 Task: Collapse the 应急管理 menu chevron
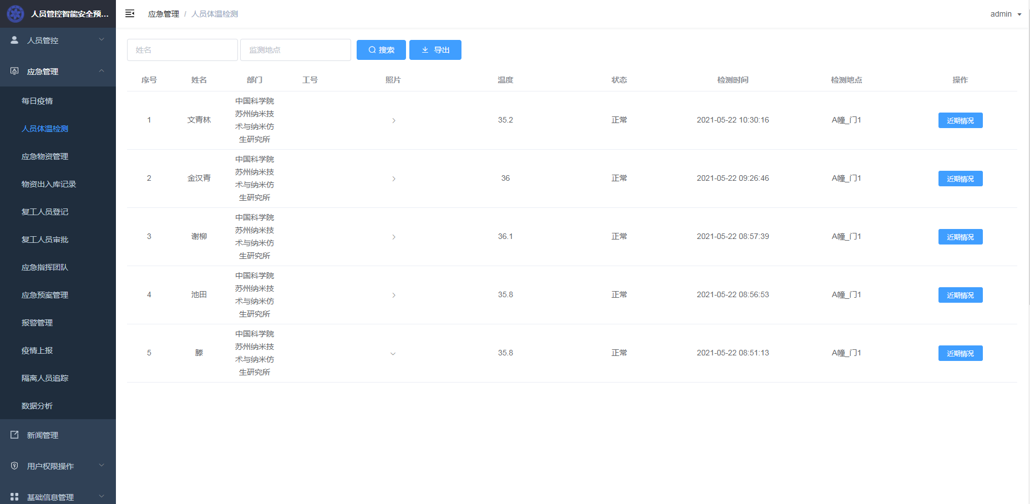pos(102,71)
